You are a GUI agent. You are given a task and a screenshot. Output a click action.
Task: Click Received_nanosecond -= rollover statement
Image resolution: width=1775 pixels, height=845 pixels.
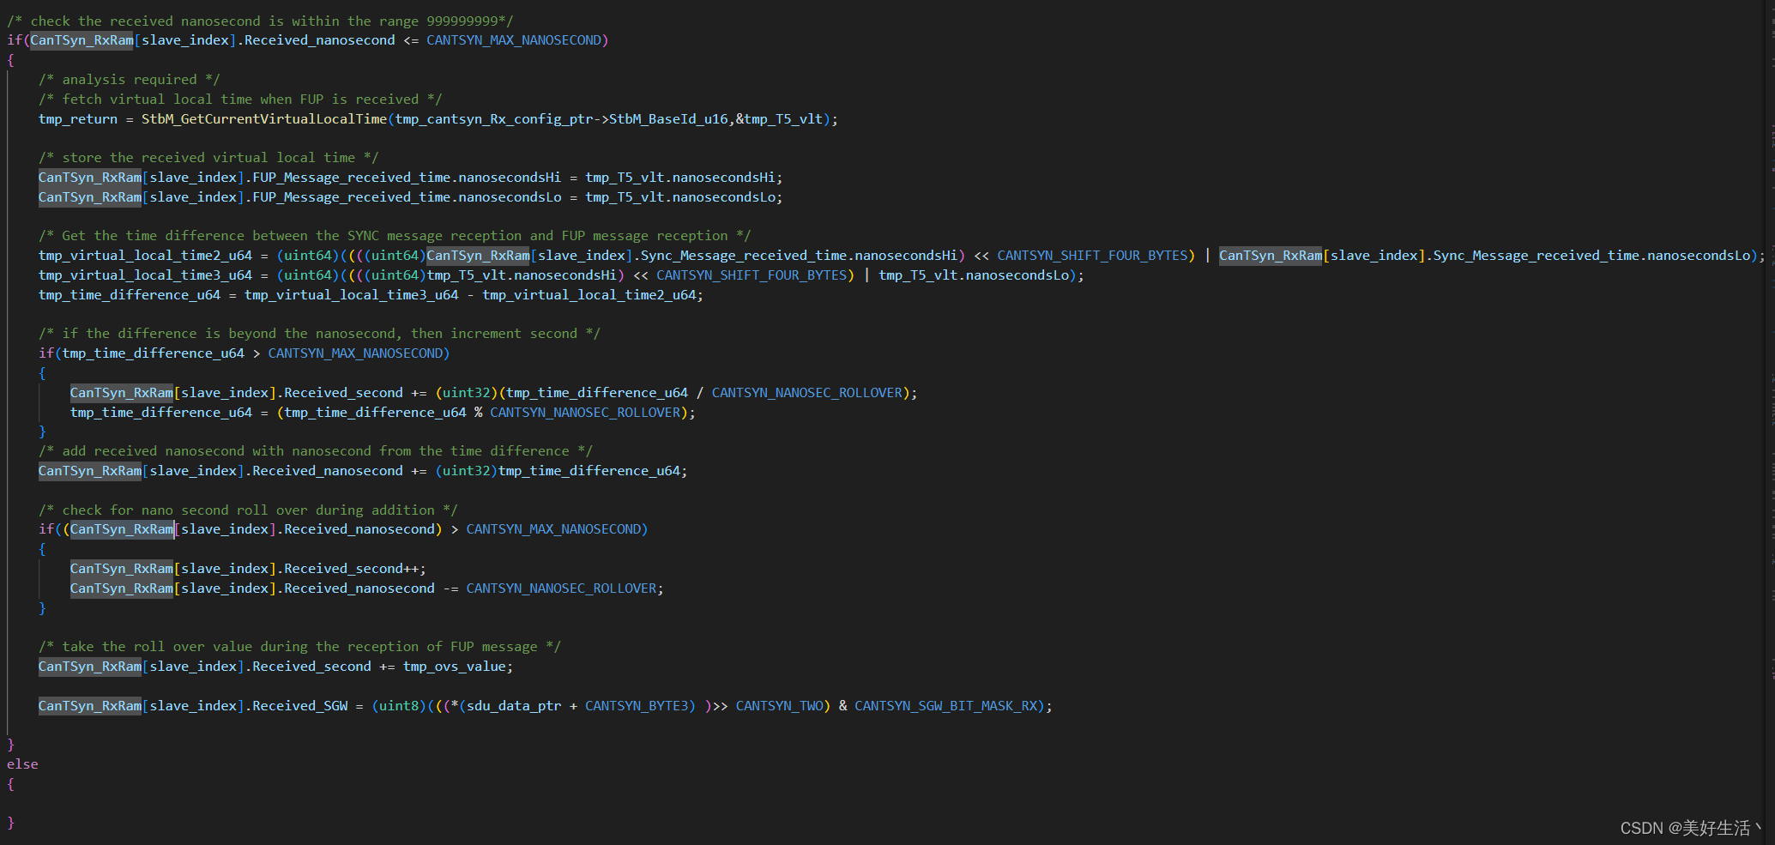point(367,588)
